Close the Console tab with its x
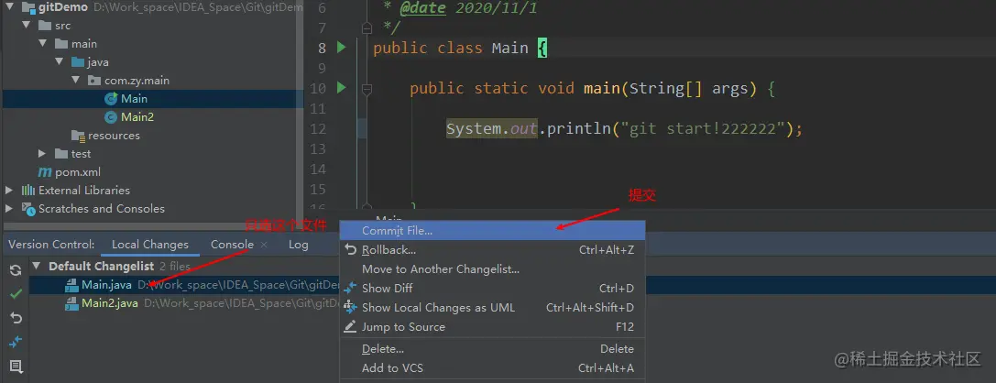 coord(264,245)
